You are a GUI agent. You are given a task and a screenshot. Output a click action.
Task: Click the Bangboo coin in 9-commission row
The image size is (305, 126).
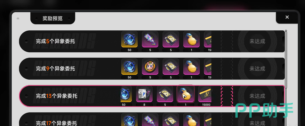coord(150,67)
